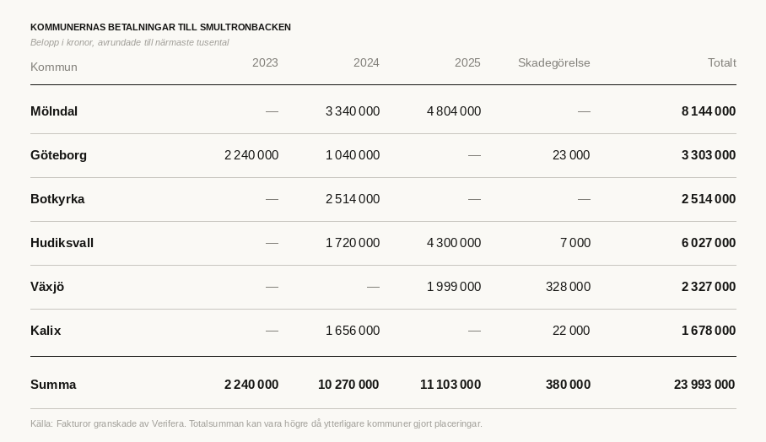Click the 2025 column header
Image resolution: width=766 pixels, height=442 pixels.
pyautogui.click(x=467, y=63)
